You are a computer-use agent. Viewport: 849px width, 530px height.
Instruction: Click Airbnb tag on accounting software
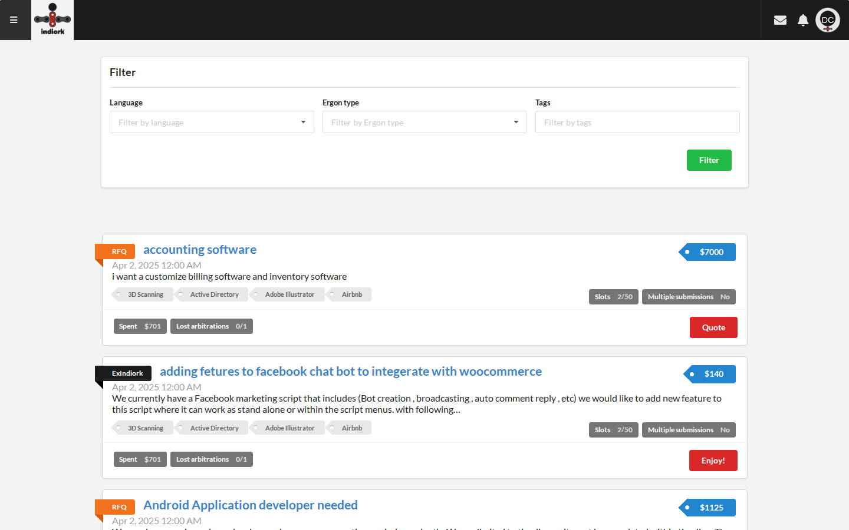point(349,294)
